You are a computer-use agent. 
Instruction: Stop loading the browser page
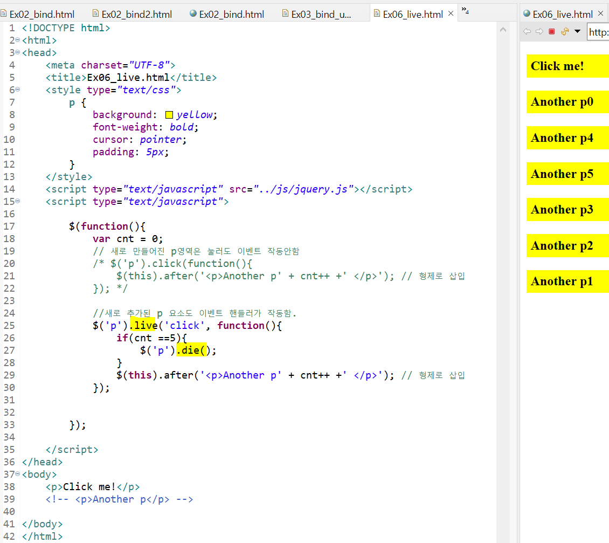click(x=551, y=31)
